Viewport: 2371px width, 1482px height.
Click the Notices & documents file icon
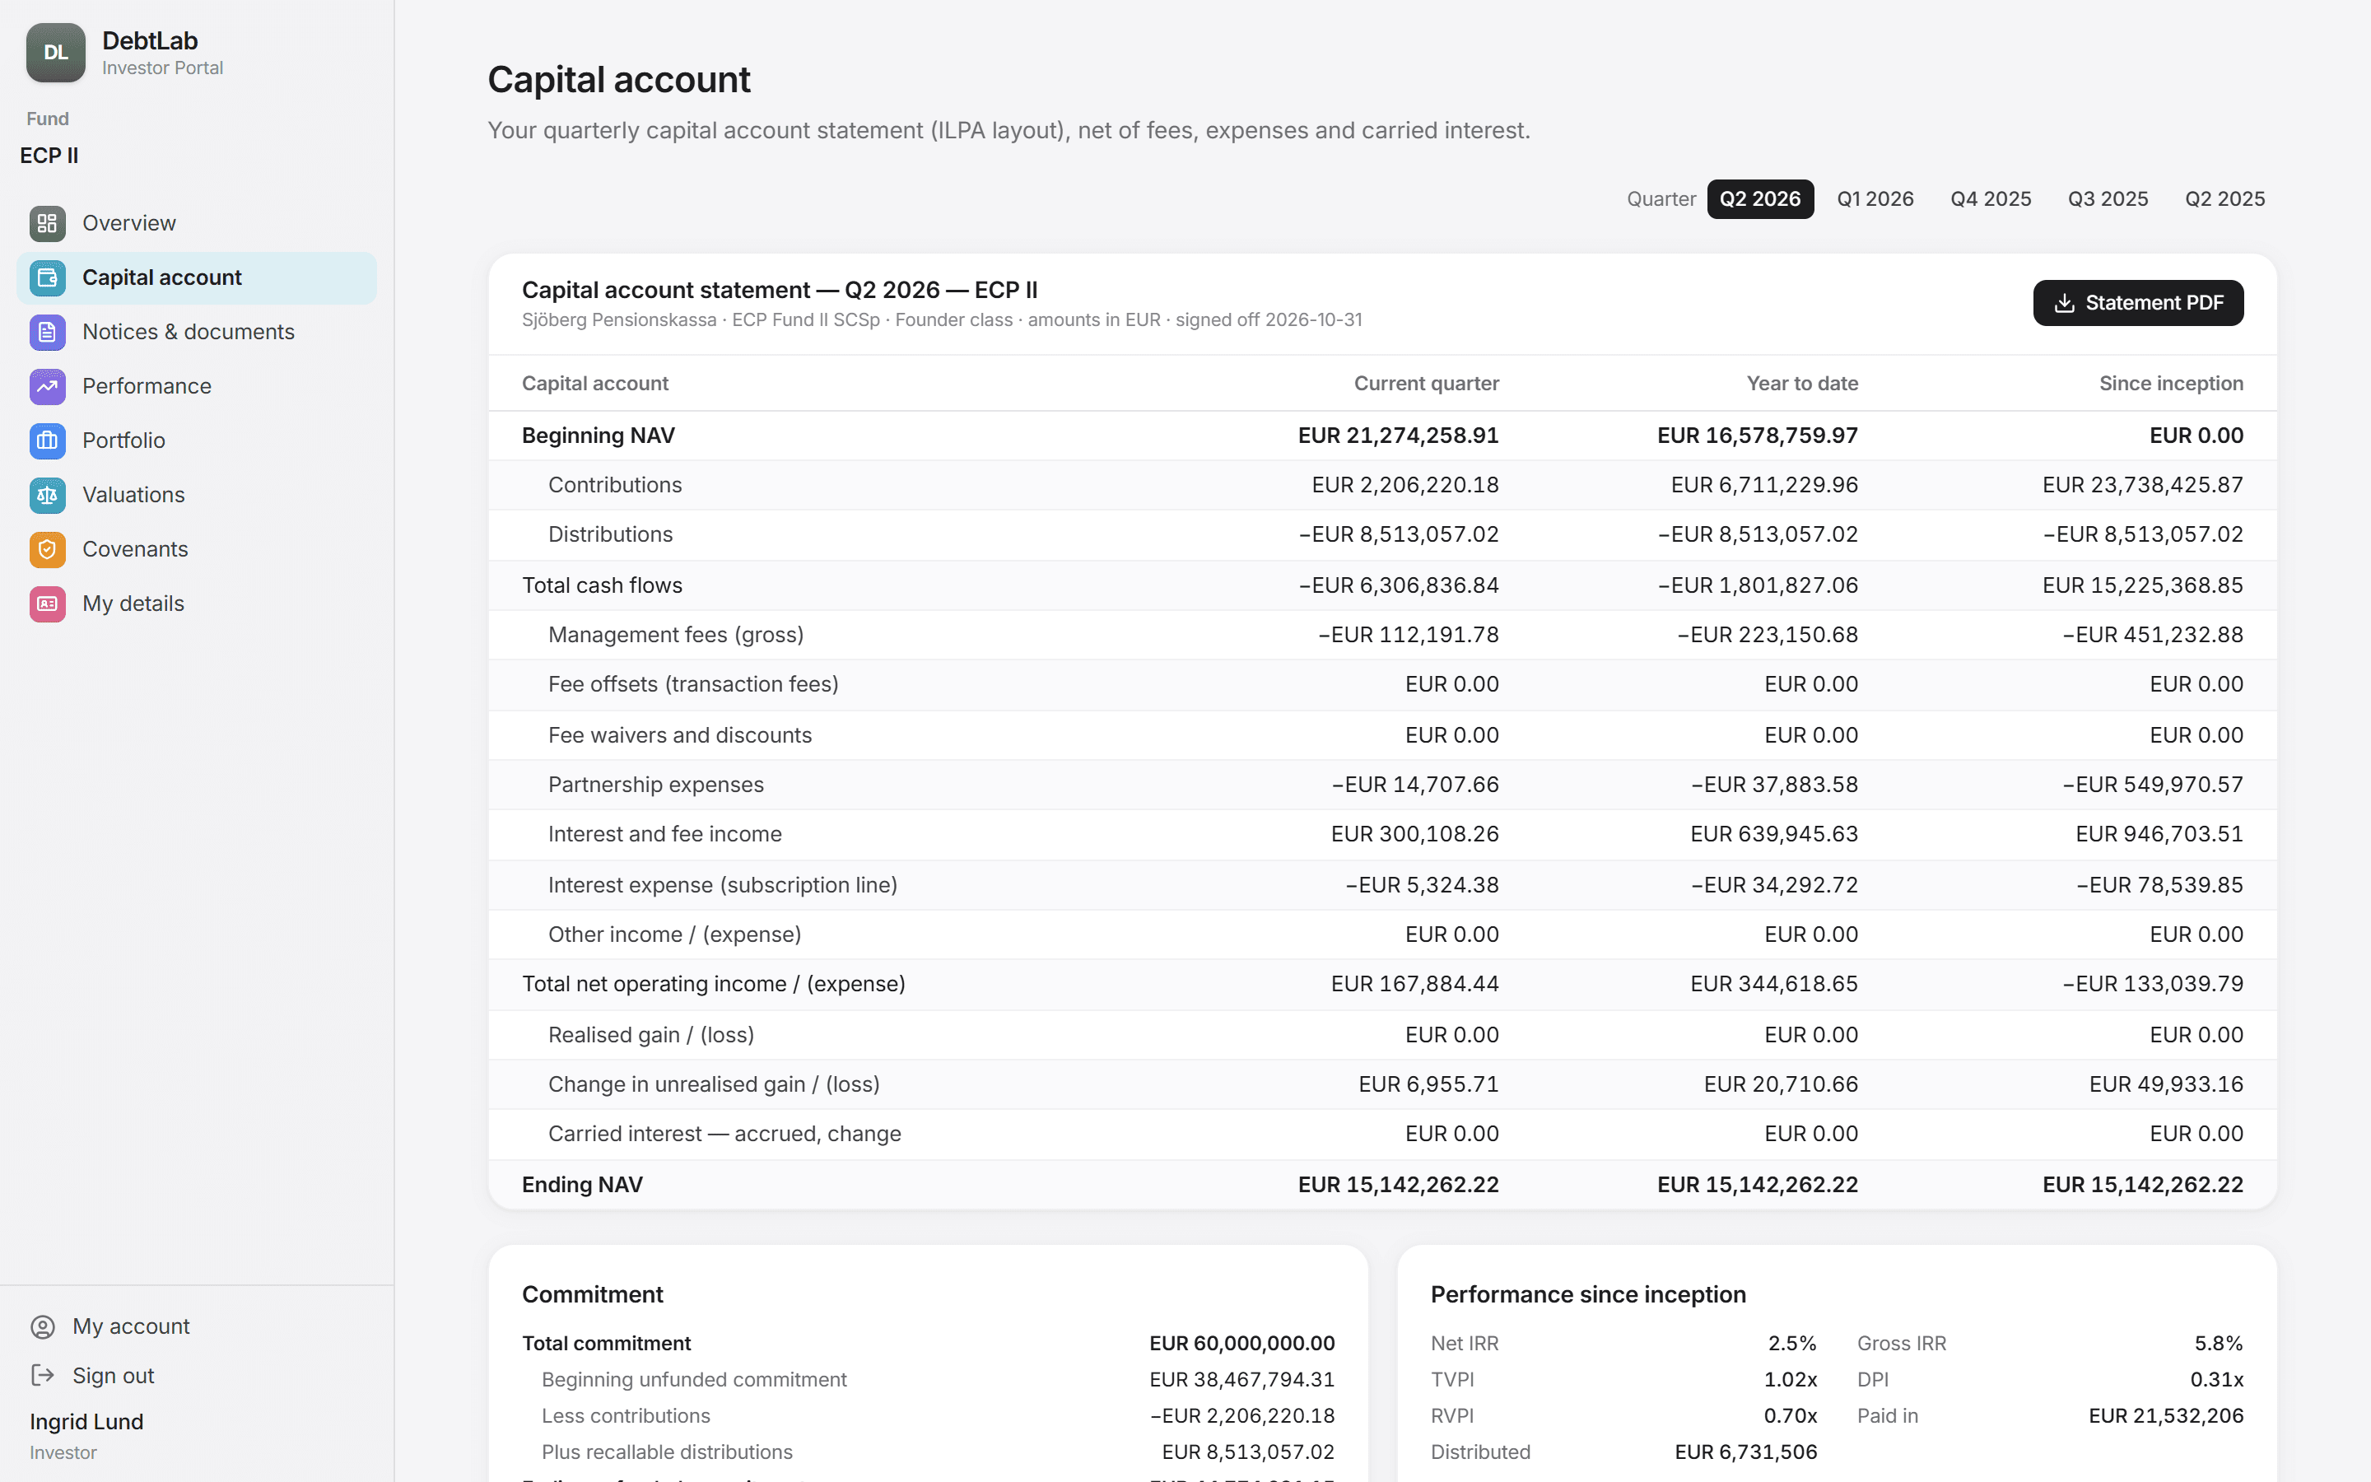47,333
